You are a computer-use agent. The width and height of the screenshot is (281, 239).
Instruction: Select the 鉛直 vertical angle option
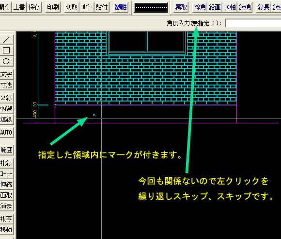pyautogui.click(x=215, y=7)
